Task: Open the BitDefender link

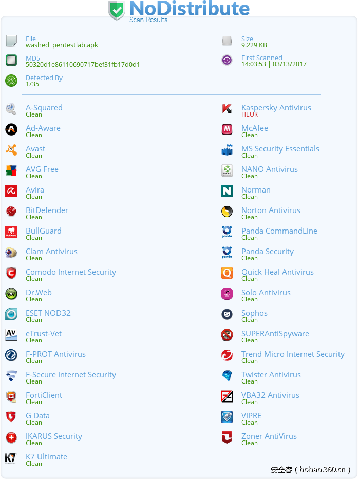Action: [47, 210]
